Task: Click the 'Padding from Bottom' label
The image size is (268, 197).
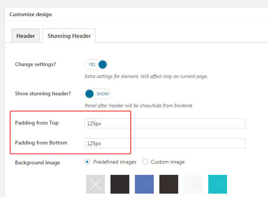Action: pos(41,143)
